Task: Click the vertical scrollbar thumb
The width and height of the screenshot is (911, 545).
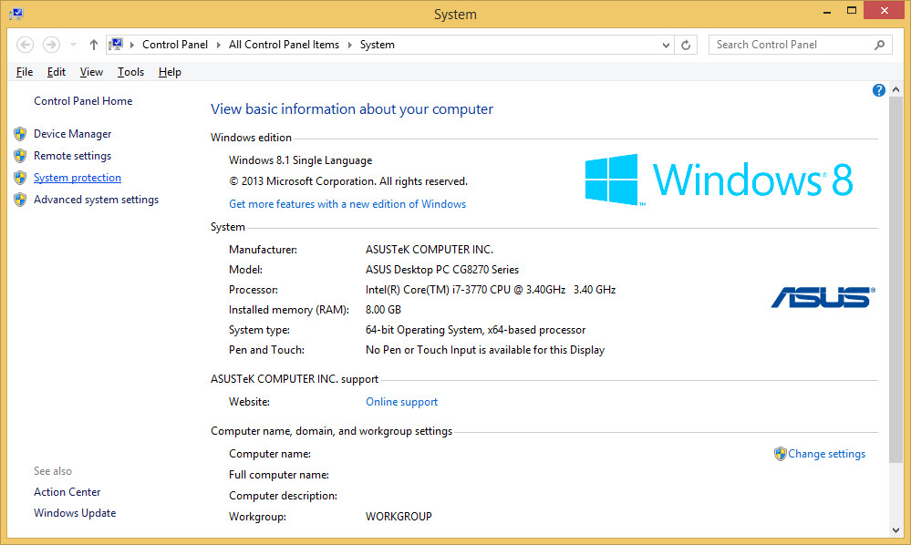Action: pyautogui.click(x=895, y=280)
